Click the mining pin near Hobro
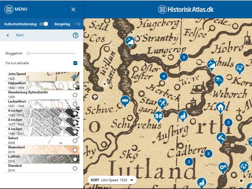Image resolution: width=252 pixels, height=189 pixels. (212, 65)
